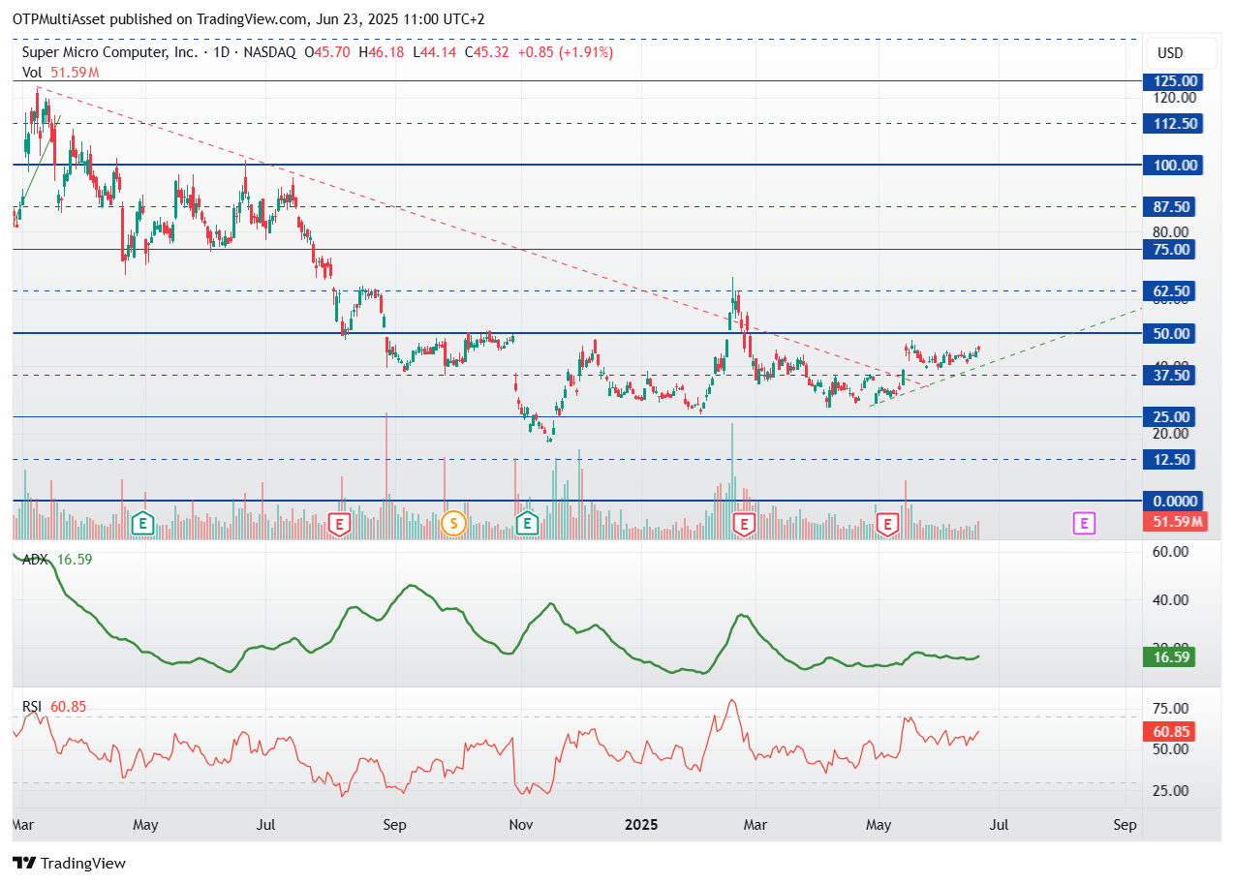This screenshot has height=884, width=1234.
Task: Click the TradingView logo at bottom left
Action: pyautogui.click(x=69, y=863)
